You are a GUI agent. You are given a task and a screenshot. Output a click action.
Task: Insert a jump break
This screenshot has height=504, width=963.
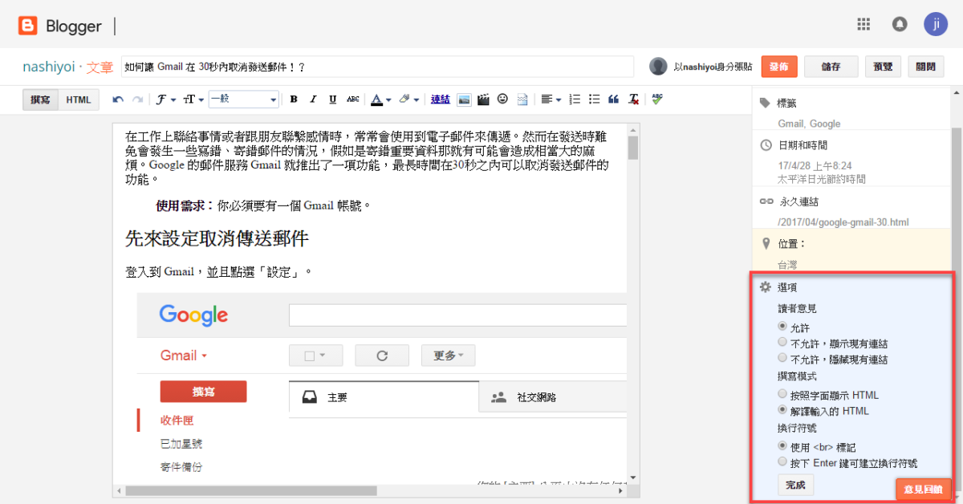pyautogui.click(x=522, y=100)
